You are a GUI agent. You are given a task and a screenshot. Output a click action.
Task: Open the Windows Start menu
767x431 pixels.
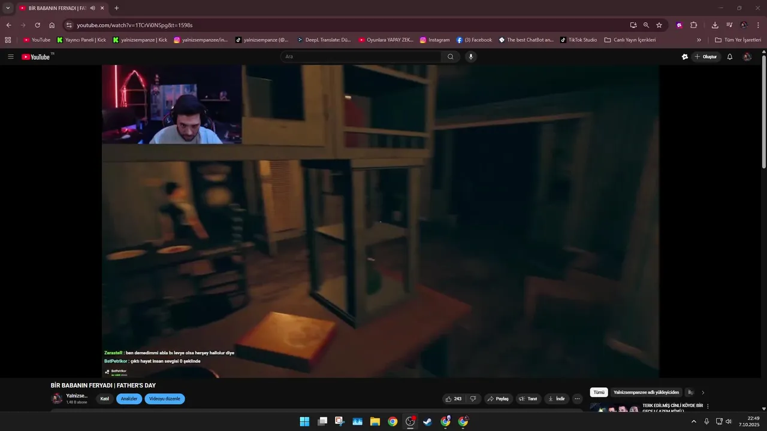pos(304,421)
